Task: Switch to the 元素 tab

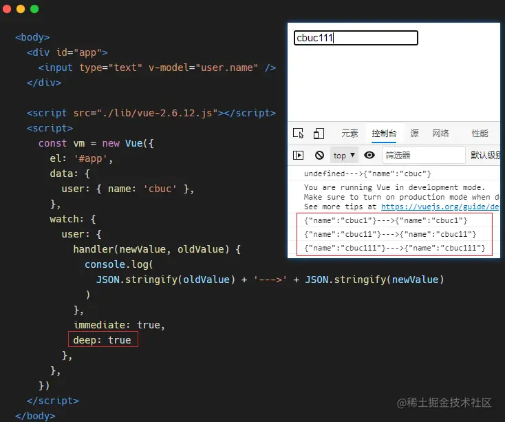Action: click(350, 133)
